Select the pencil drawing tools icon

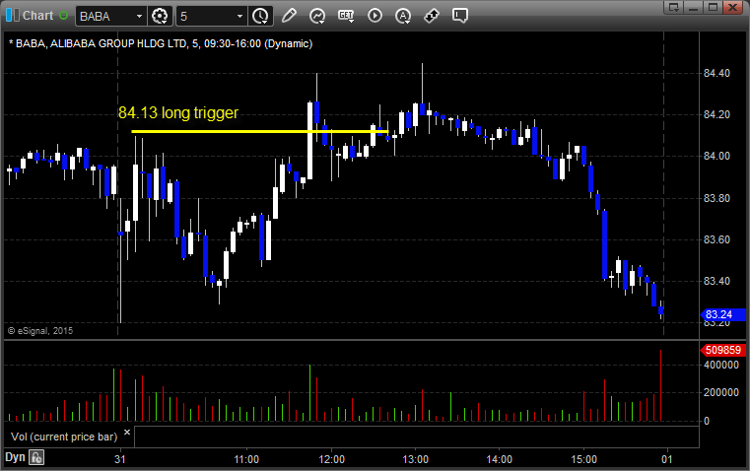(289, 16)
